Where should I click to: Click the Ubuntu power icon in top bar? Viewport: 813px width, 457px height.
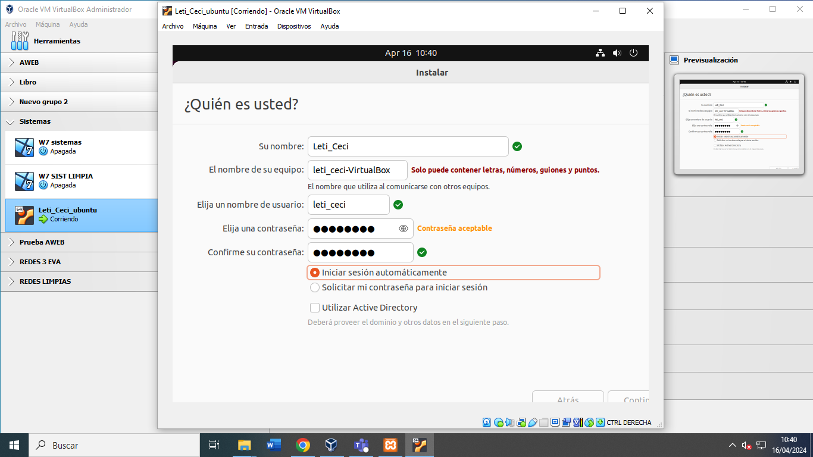point(633,53)
